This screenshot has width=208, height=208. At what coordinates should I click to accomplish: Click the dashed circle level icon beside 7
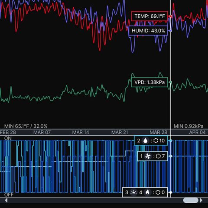pos(158,156)
